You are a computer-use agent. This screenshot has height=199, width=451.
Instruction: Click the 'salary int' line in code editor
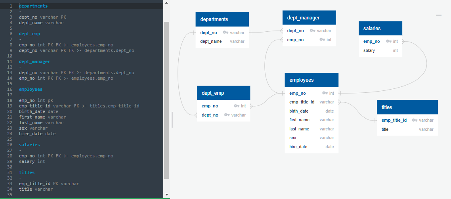pyautogui.click(x=32, y=161)
